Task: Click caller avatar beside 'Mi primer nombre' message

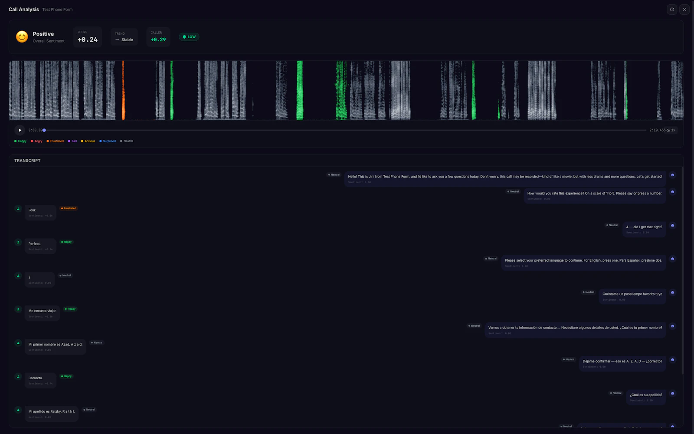Action: click(x=18, y=343)
